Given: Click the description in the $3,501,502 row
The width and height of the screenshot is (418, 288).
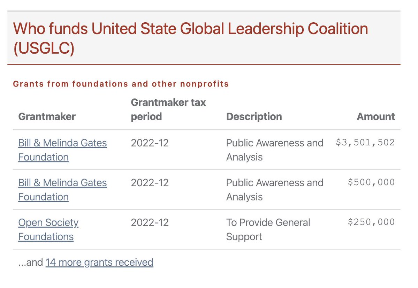Looking at the screenshot, I should (x=274, y=150).
